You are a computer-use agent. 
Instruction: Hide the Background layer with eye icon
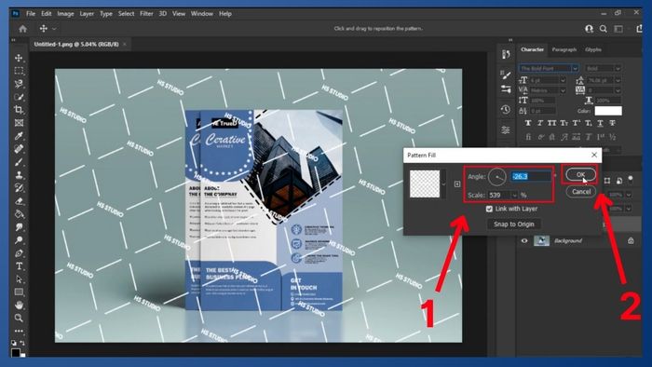tap(524, 240)
